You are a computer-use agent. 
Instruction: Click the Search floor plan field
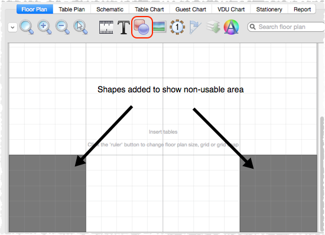coord(286,27)
